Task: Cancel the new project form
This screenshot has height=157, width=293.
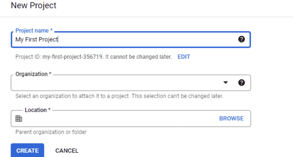Action: (x=67, y=150)
